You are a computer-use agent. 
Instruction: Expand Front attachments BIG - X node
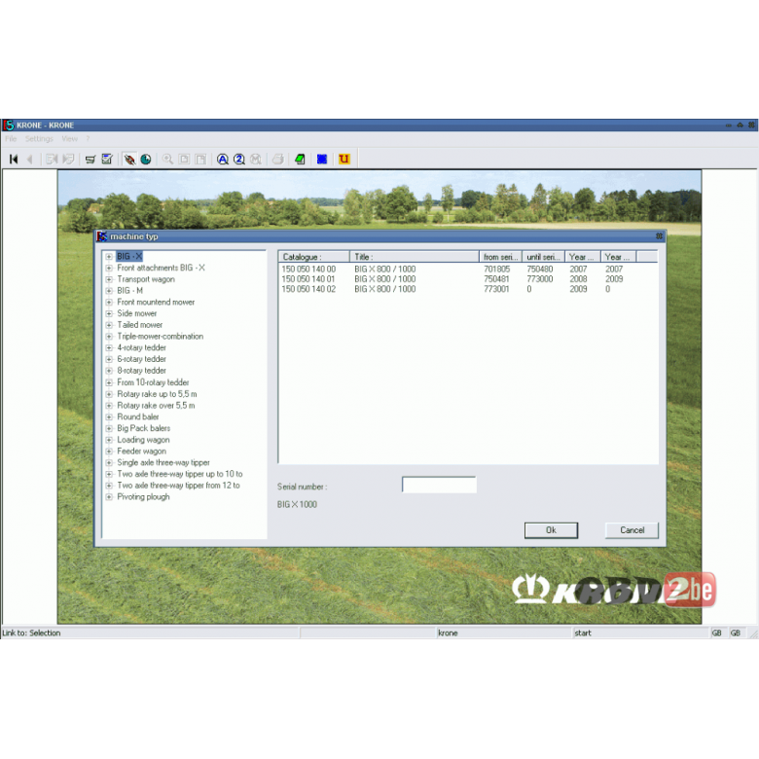tap(109, 268)
